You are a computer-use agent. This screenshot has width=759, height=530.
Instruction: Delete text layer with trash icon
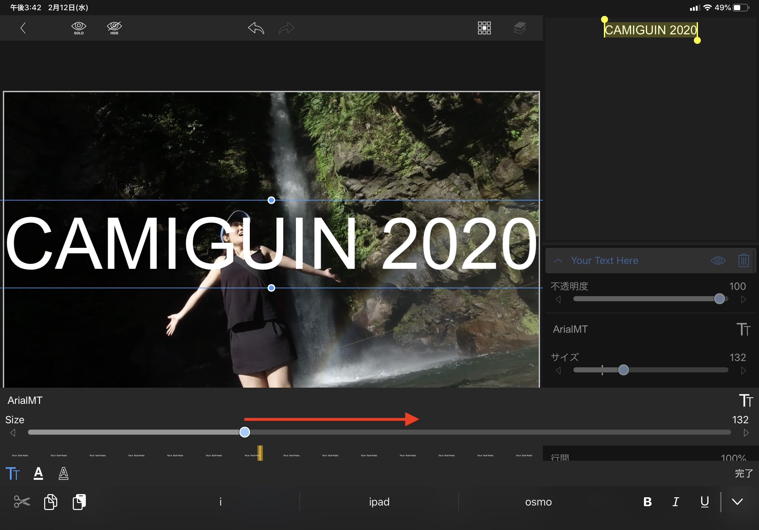[743, 260]
